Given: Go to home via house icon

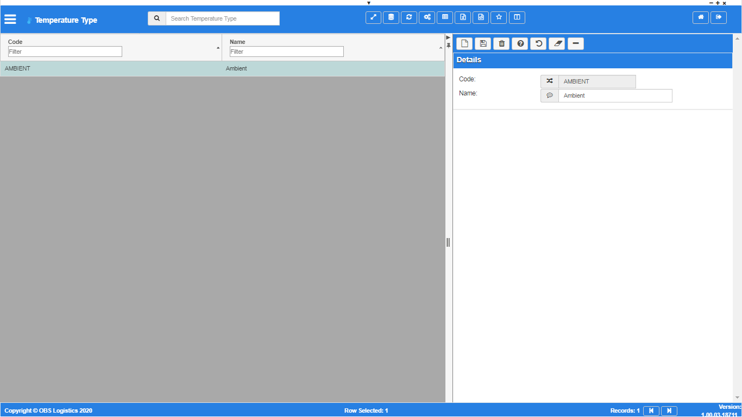Looking at the screenshot, I should pos(701,17).
